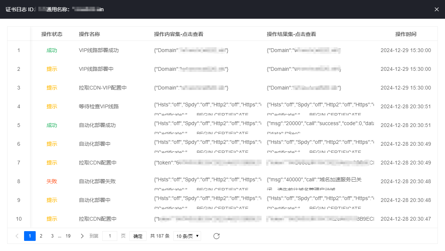Screen dimensions: 445x251
Task: Click the 操作结果集-点击查看 header
Action: pos(291,34)
